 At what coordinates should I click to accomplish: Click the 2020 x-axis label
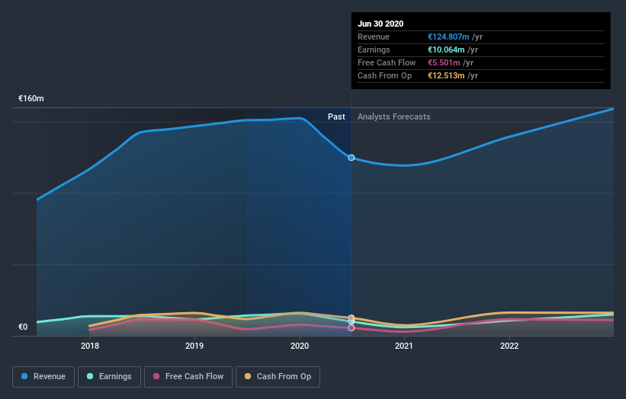click(x=300, y=346)
